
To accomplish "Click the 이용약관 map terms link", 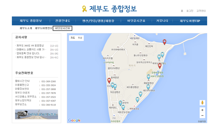I will [202, 122].
